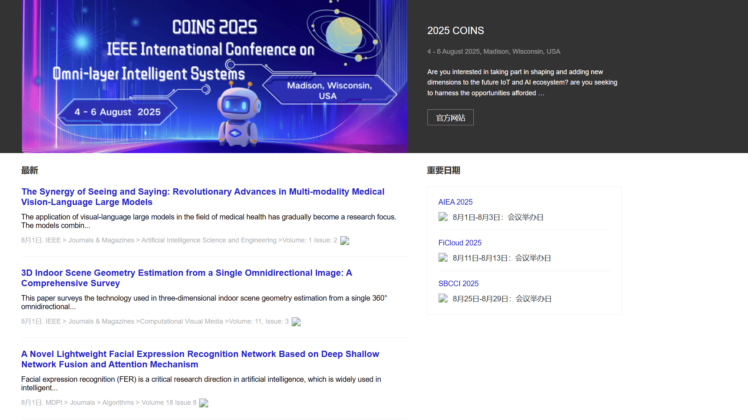
Task: Click icon after Volume 1 Issue 2
Action: (345, 241)
